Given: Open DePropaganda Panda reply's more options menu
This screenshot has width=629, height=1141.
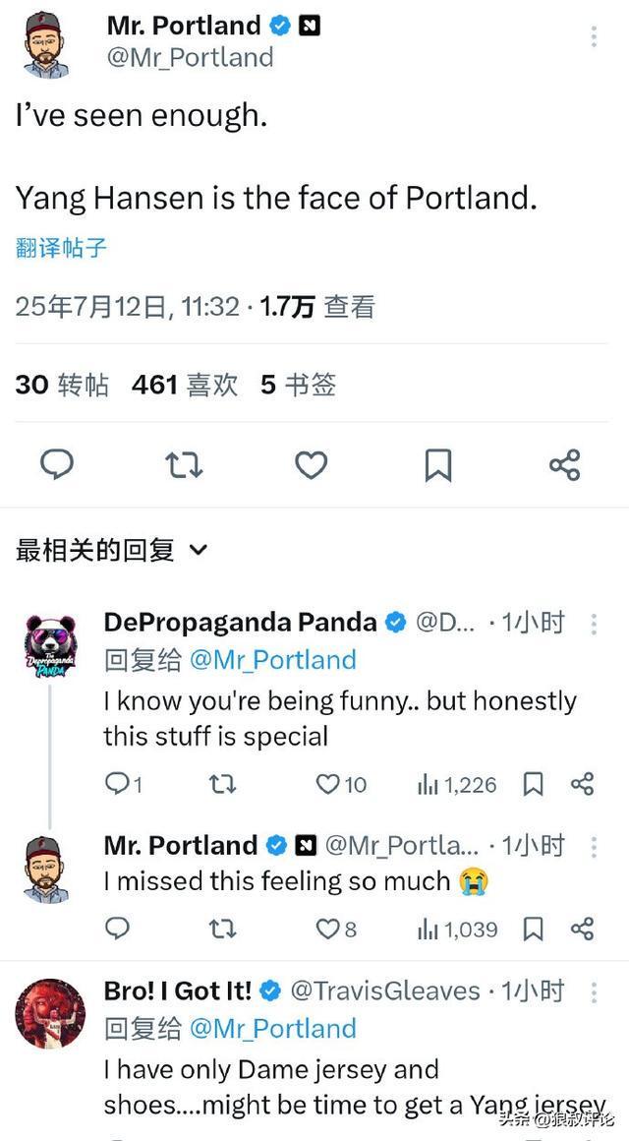Looking at the screenshot, I should (x=594, y=623).
